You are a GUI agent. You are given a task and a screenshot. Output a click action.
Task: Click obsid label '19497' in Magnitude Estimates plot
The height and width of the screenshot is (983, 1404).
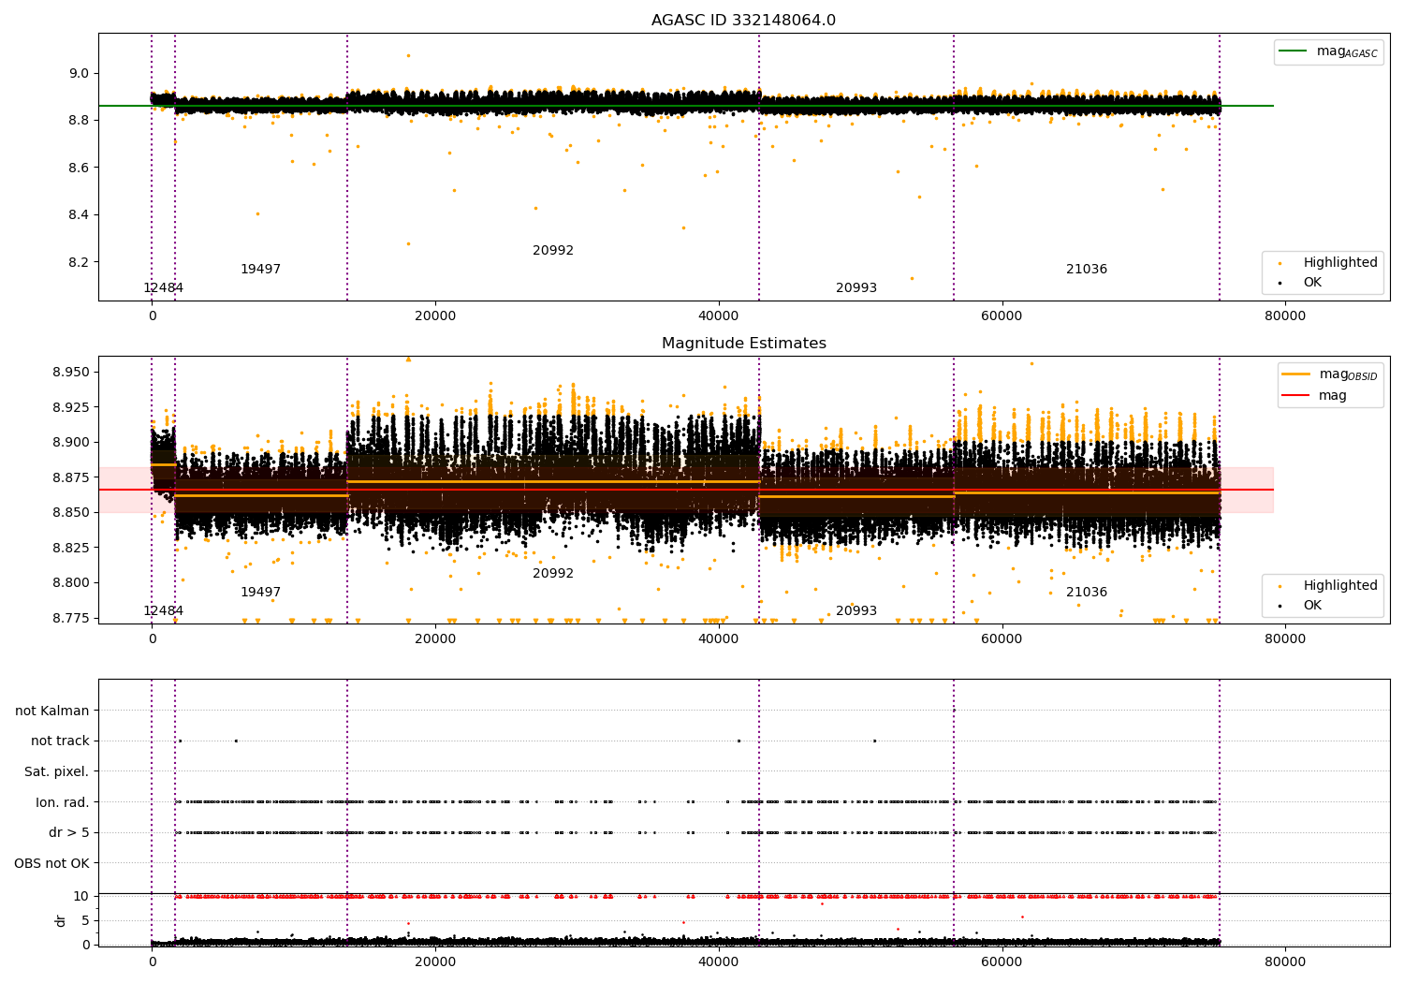coord(260,593)
